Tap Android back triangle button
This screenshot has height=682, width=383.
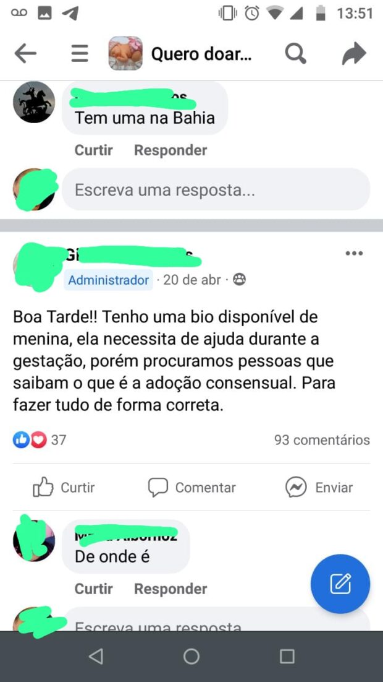[96, 657]
